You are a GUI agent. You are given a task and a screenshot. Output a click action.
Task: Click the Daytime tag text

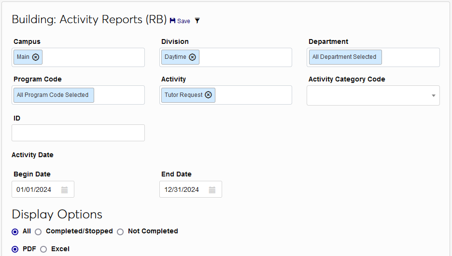[x=175, y=57]
